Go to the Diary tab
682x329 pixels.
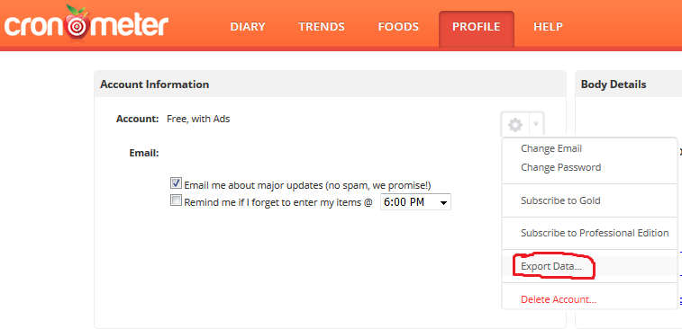coord(248,26)
